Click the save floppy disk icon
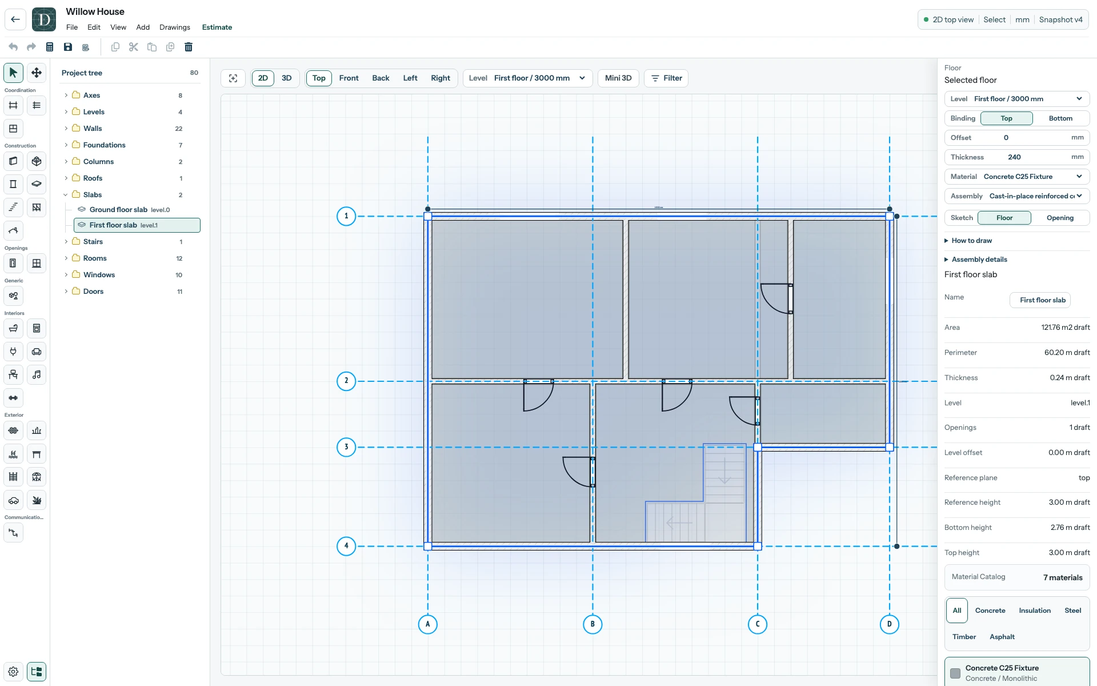This screenshot has width=1097, height=686. pyautogui.click(x=68, y=47)
